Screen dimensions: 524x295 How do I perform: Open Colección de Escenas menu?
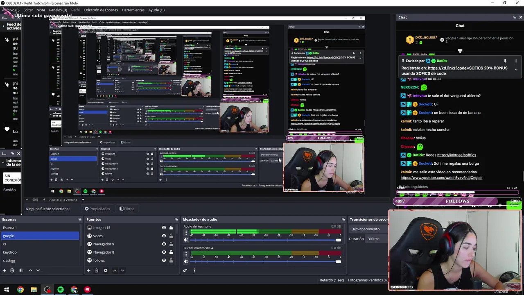tap(101, 10)
